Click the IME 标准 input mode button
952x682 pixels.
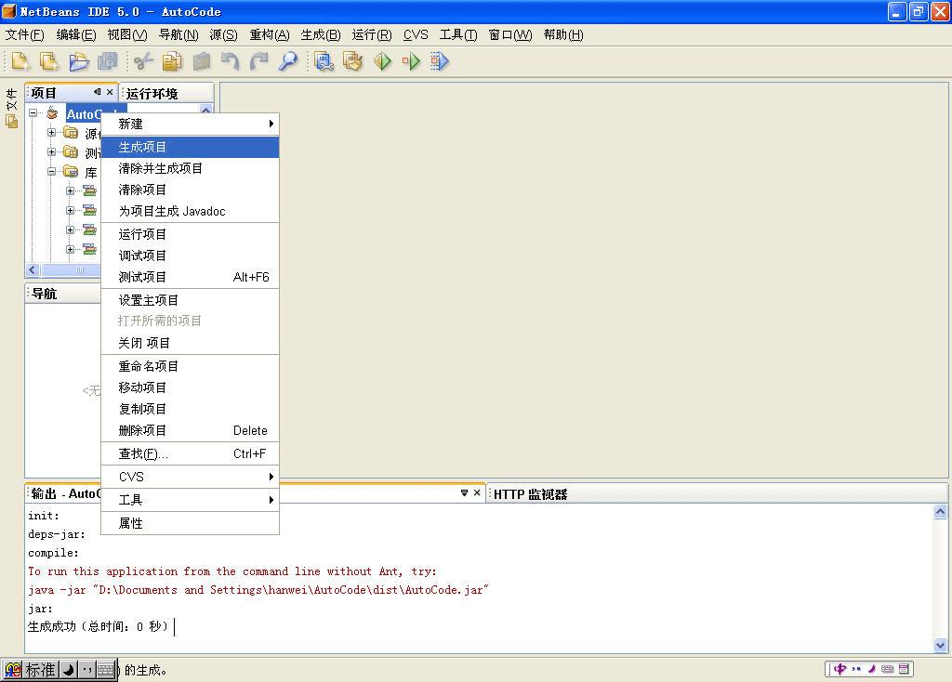click(x=40, y=670)
